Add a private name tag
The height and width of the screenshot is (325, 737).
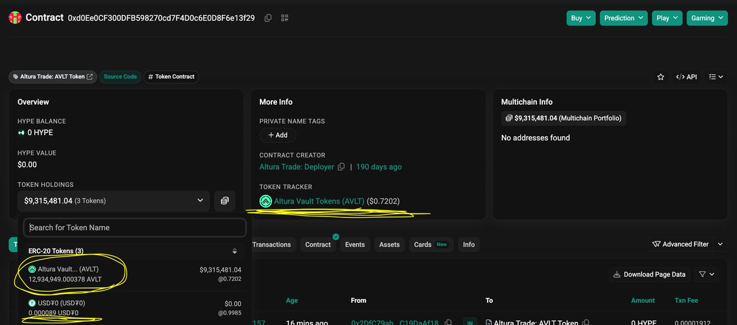(278, 135)
